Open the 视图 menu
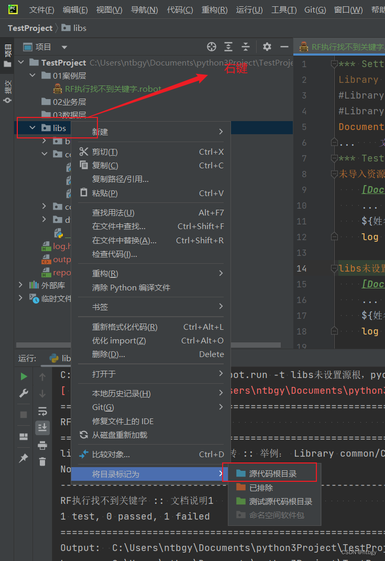The image size is (385, 561). [109, 9]
